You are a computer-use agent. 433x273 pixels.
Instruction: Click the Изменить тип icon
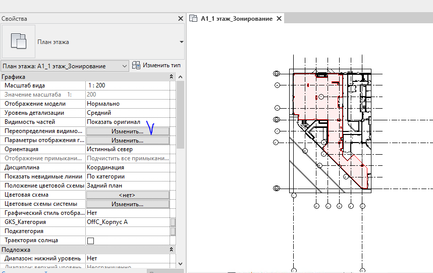point(136,66)
